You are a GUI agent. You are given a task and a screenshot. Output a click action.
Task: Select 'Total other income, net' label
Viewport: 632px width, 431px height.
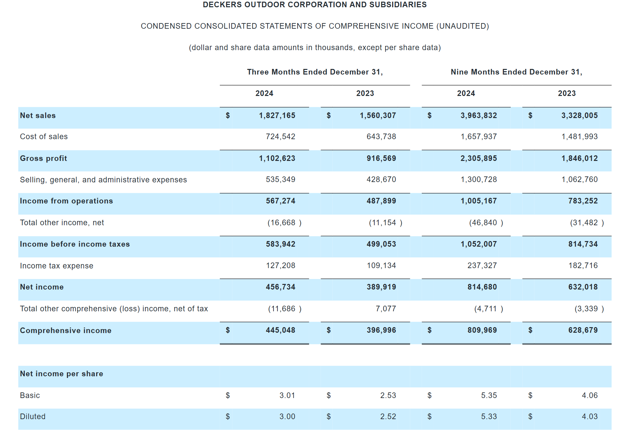point(62,223)
